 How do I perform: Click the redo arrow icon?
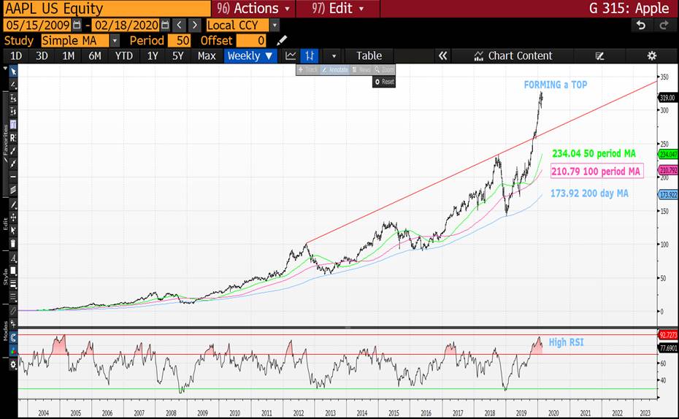(x=664, y=25)
